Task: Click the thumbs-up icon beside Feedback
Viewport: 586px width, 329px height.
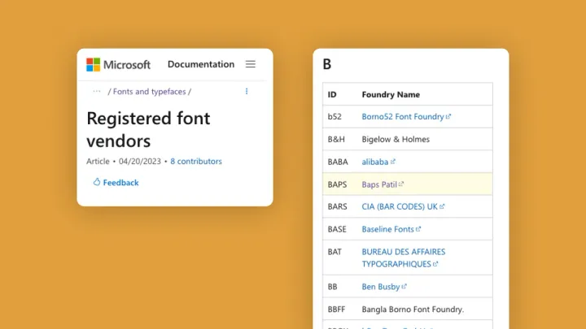Action: (97, 182)
